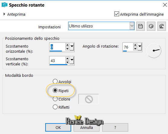
Task: Toggle the Anteprima dell'immagine checkbox
Action: tap(116, 14)
